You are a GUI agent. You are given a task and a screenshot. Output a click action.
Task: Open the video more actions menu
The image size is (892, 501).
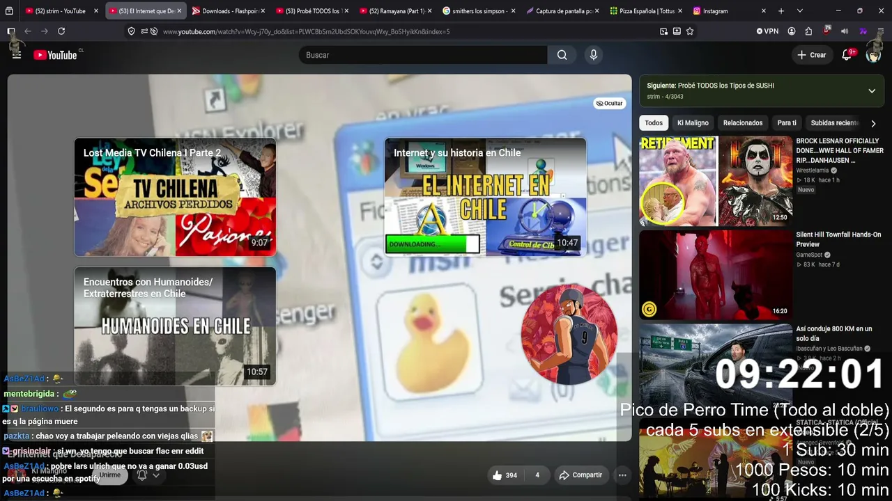pos(622,475)
